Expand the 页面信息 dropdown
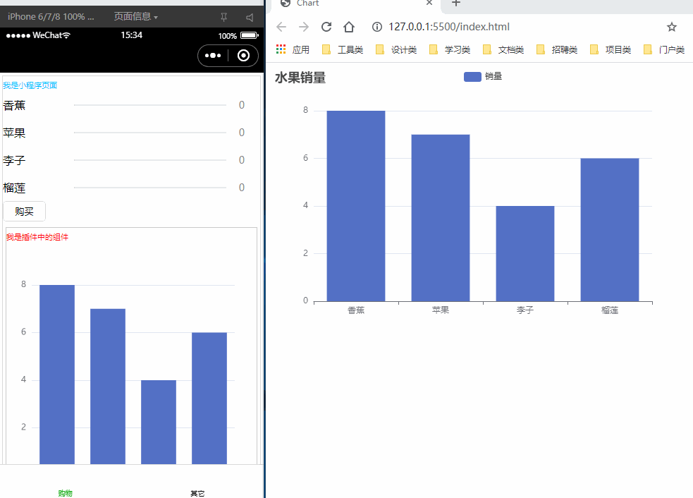This screenshot has height=498, width=693. coord(136,16)
